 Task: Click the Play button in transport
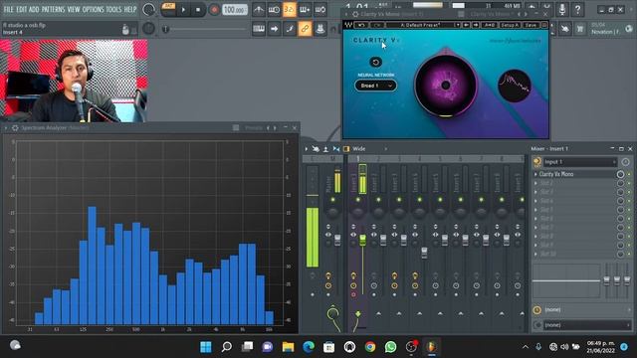pos(183,9)
